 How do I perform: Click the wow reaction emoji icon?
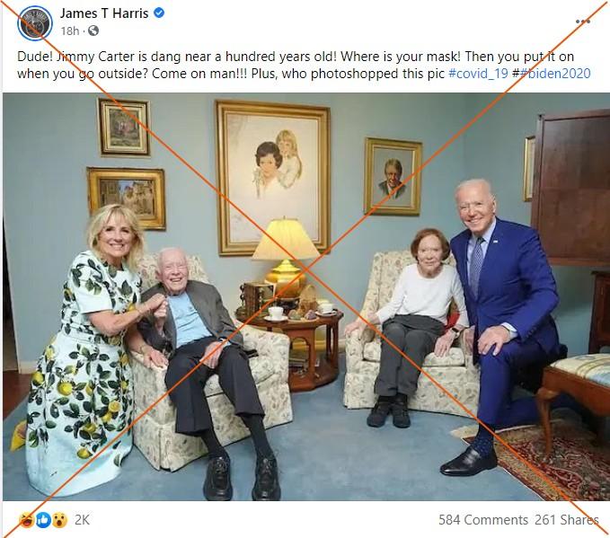point(60,520)
